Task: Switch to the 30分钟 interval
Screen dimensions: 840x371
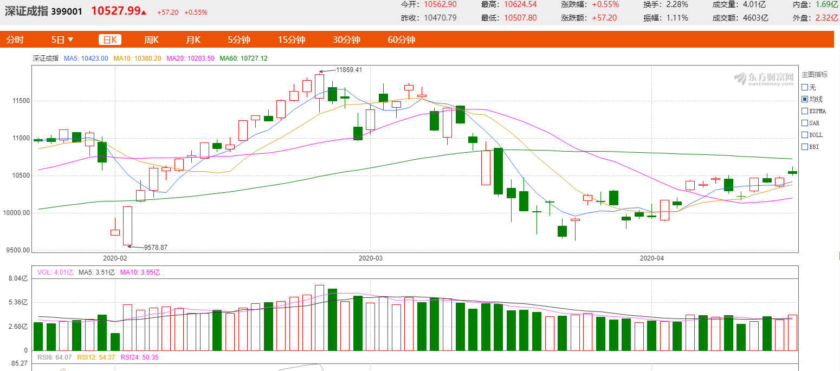Action: [x=346, y=40]
